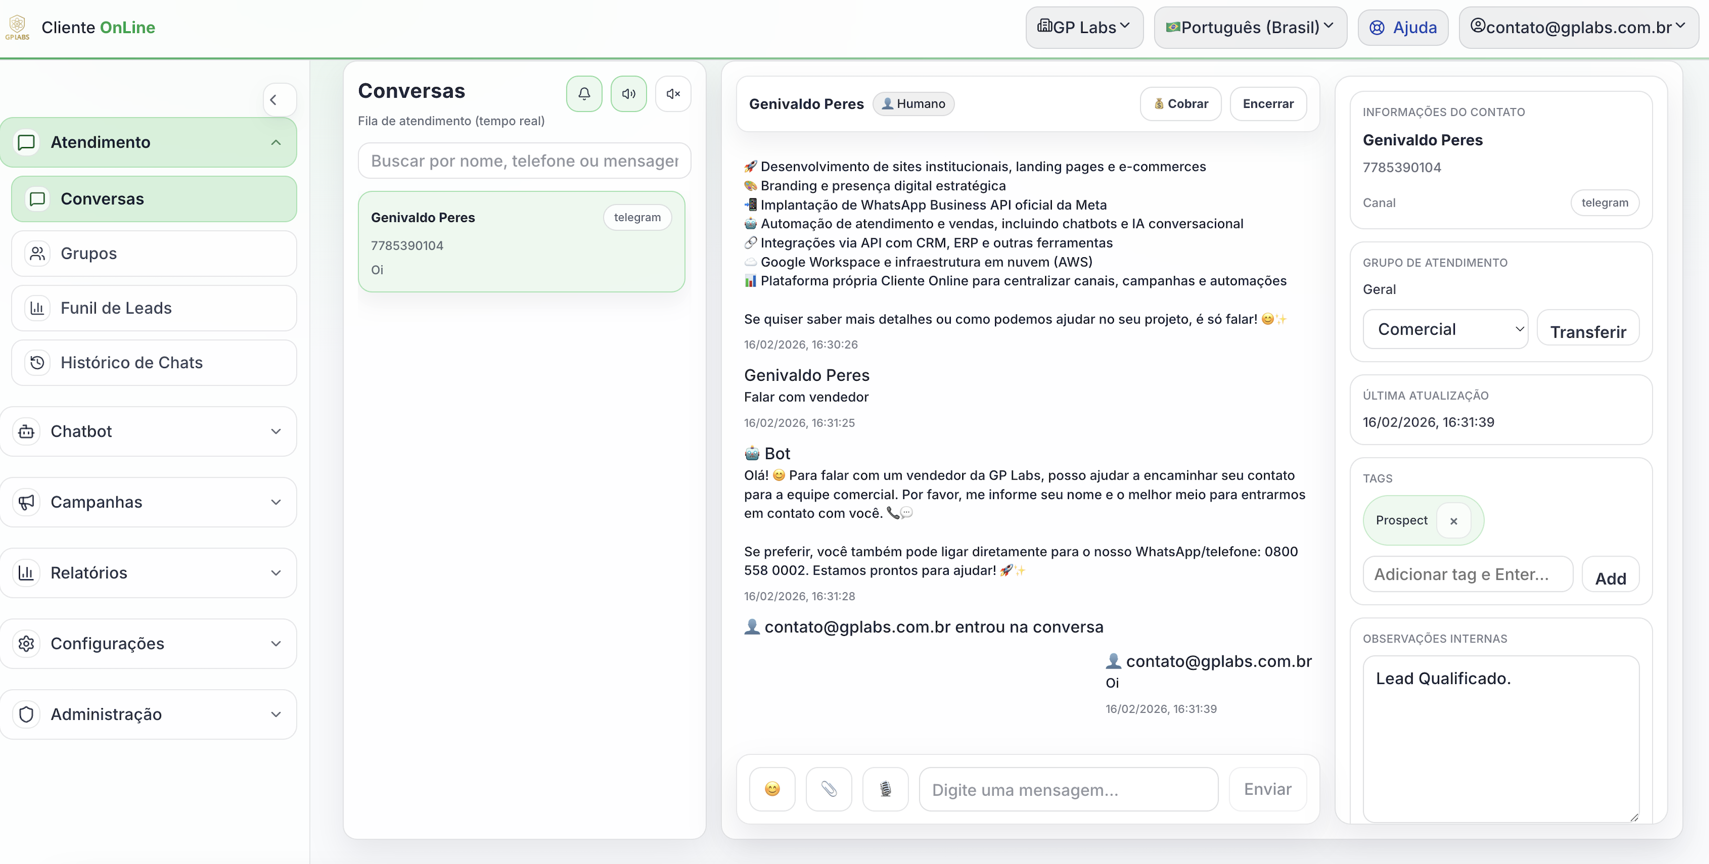Enable sound alerts with the speaker icon

(x=628, y=93)
